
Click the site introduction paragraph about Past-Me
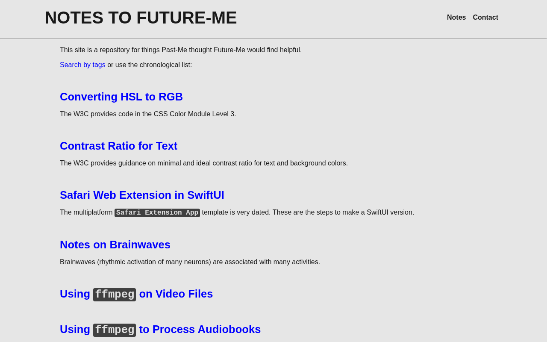click(x=181, y=50)
